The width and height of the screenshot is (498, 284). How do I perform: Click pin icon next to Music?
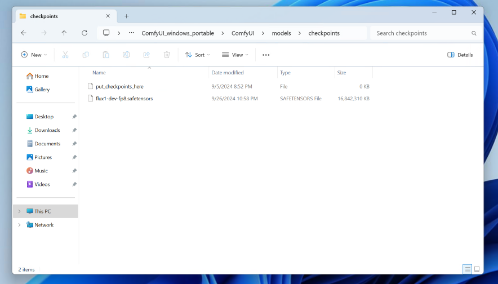click(74, 171)
